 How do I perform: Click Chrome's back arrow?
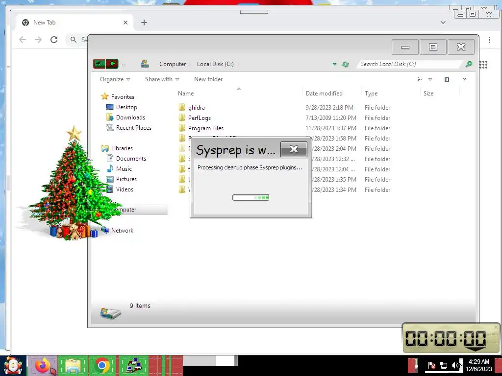tap(23, 40)
